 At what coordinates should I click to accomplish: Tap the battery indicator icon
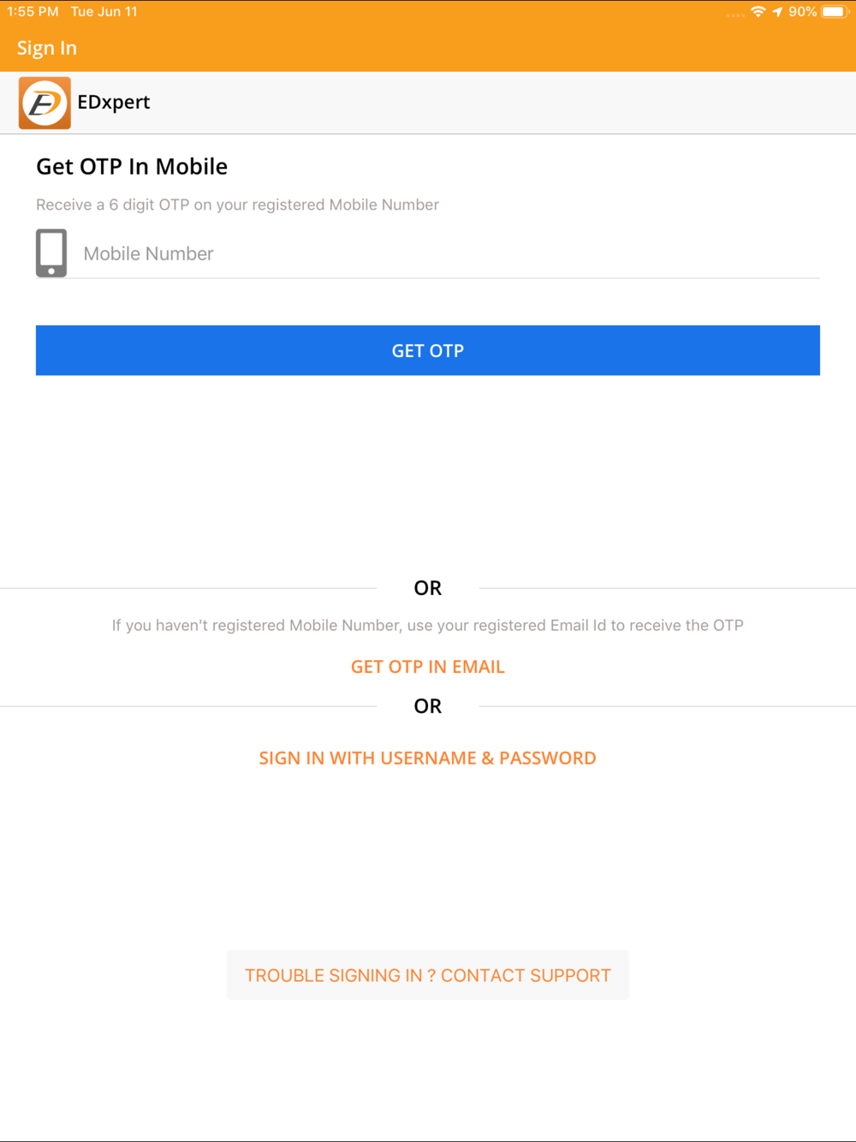pos(835,12)
